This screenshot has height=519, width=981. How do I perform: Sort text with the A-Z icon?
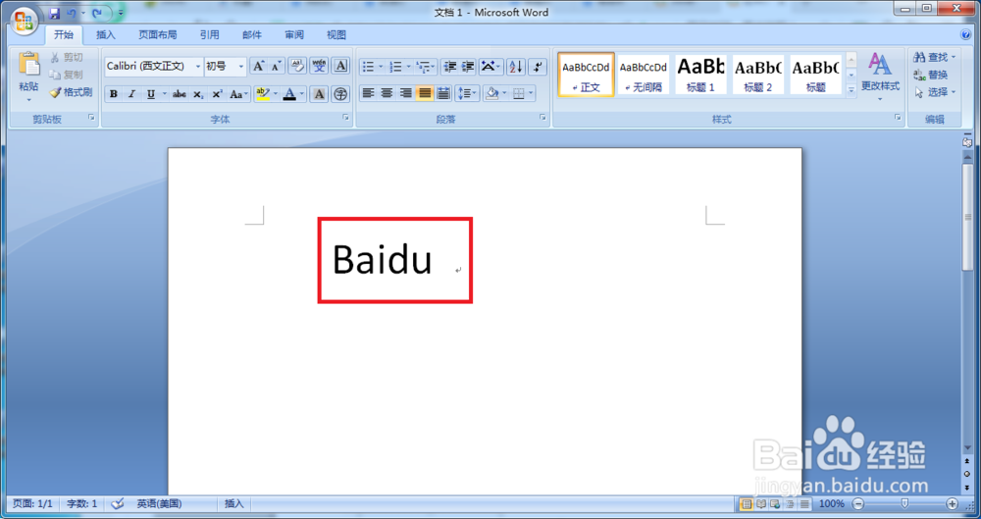(516, 67)
